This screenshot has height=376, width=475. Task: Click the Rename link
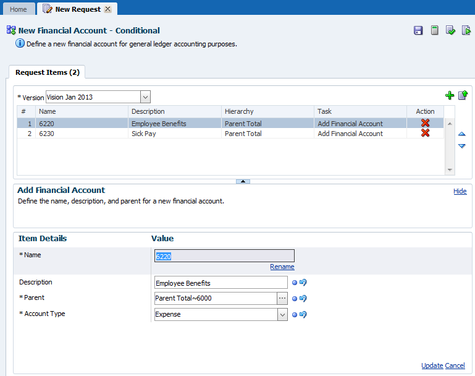(x=282, y=267)
